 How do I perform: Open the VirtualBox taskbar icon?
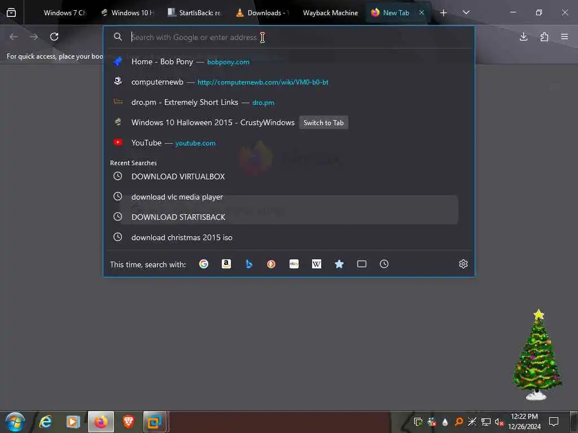(155, 422)
